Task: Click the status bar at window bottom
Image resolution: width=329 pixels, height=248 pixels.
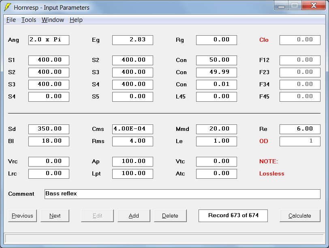Action: tap(164, 239)
